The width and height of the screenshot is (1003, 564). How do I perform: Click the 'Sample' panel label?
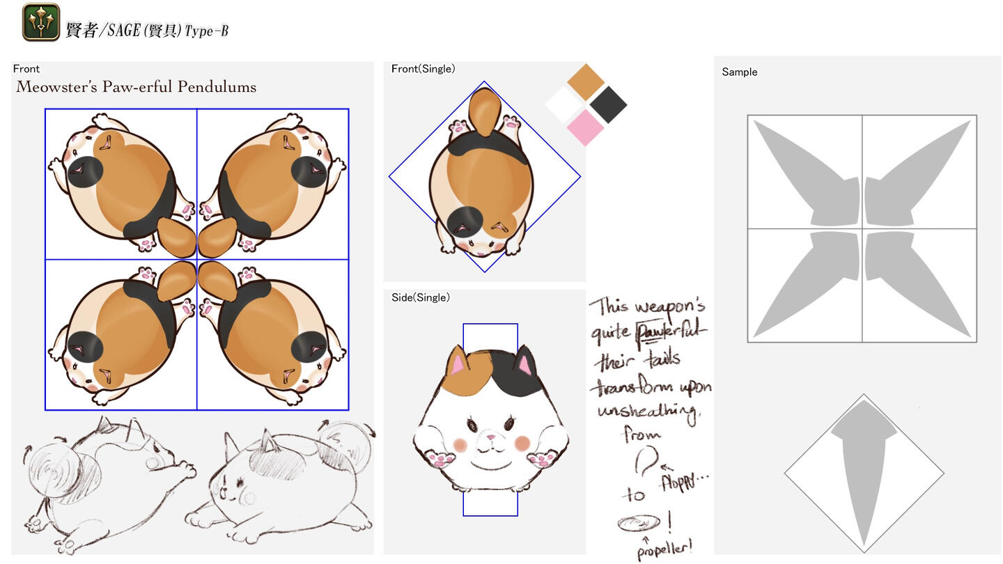coord(739,72)
